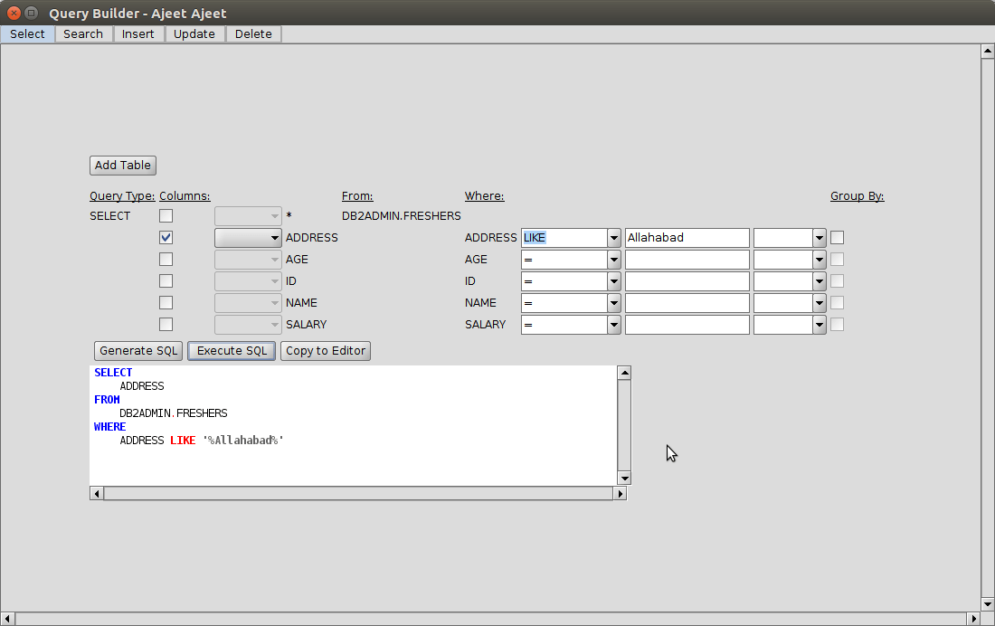This screenshot has height=626, width=995.
Task: Click the AGE where value field
Action: click(x=687, y=259)
